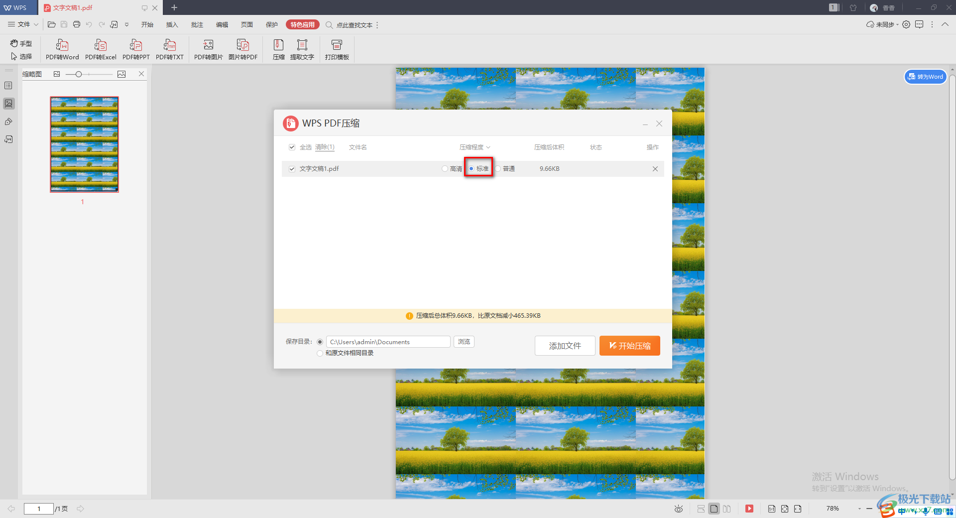This screenshot has height=518, width=956.
Task: Open the 保护 tab
Action: [x=272, y=24]
